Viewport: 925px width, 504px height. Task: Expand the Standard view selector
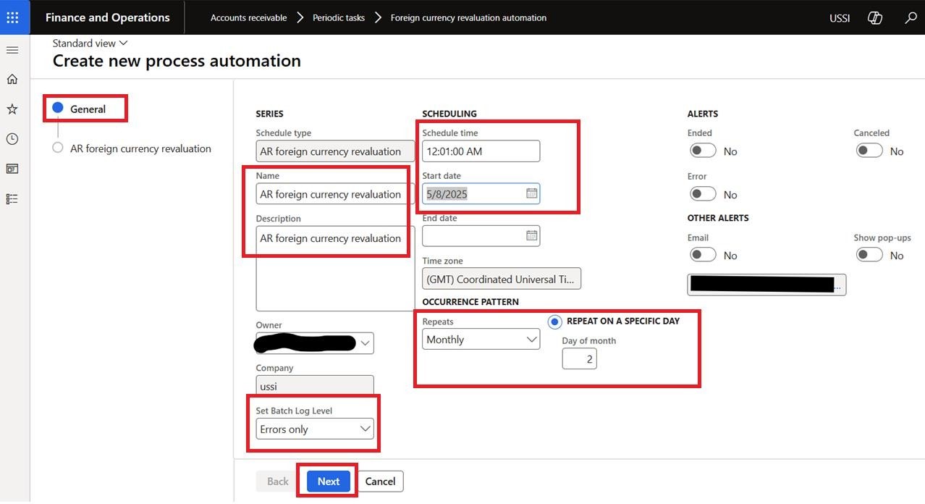point(90,43)
